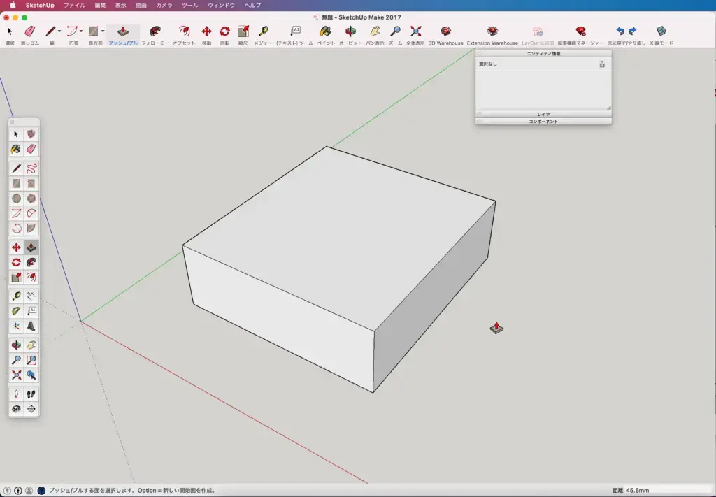Open the 編集 menu
The width and height of the screenshot is (716, 497).
coord(101,6)
